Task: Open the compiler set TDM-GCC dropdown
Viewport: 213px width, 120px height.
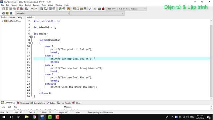Action: click(145, 9)
